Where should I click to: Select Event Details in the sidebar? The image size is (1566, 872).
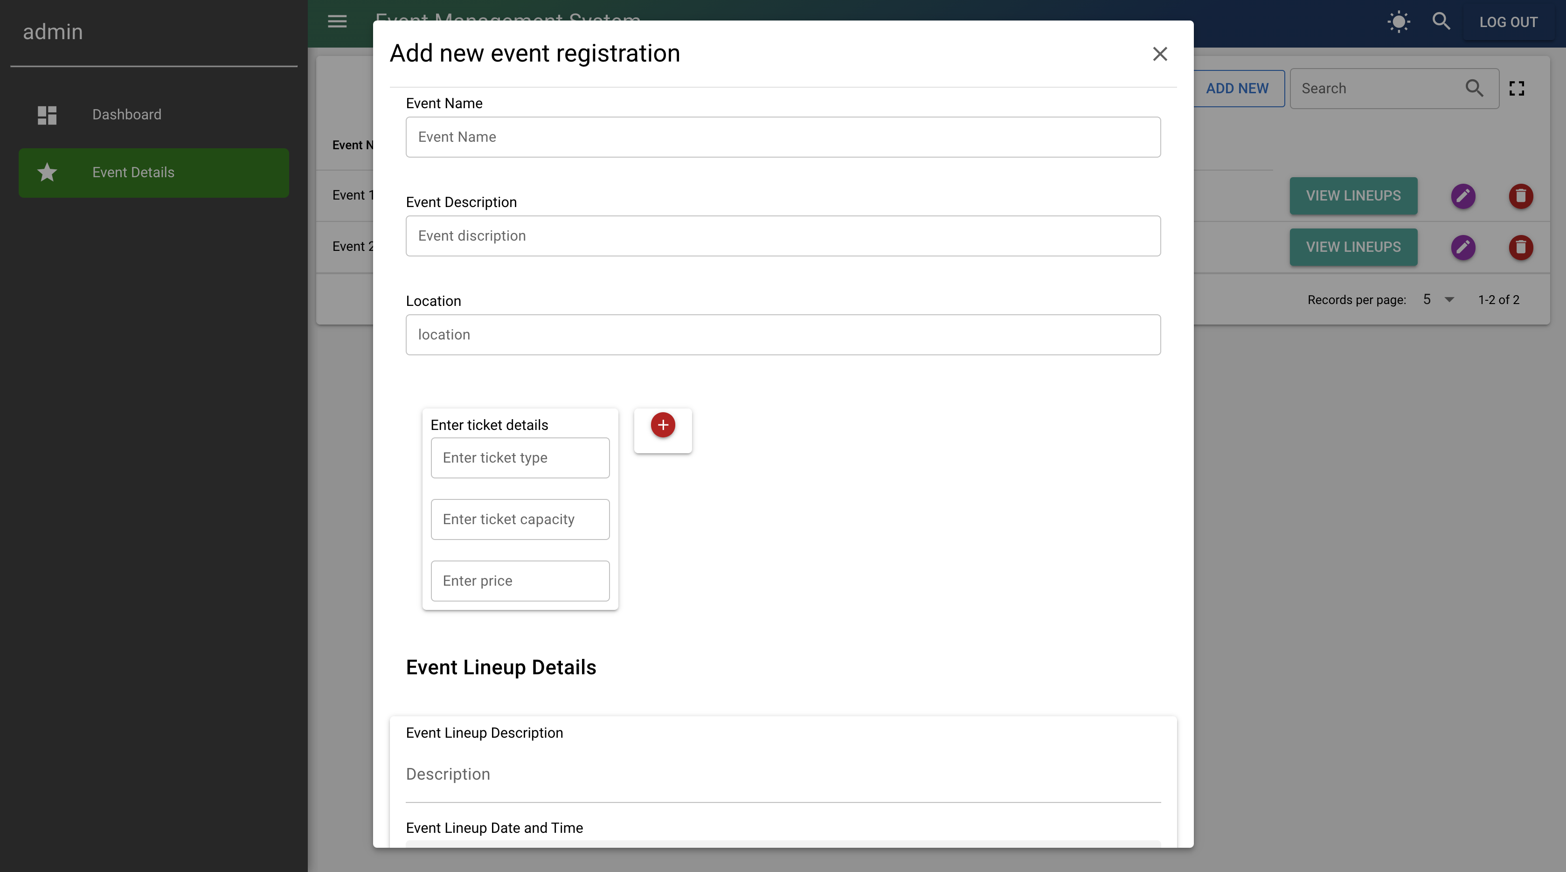click(133, 173)
